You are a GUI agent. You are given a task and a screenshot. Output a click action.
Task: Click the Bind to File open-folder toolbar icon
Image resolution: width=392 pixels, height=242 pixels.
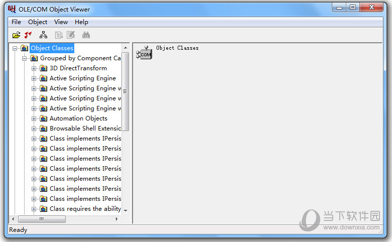[x=16, y=35]
